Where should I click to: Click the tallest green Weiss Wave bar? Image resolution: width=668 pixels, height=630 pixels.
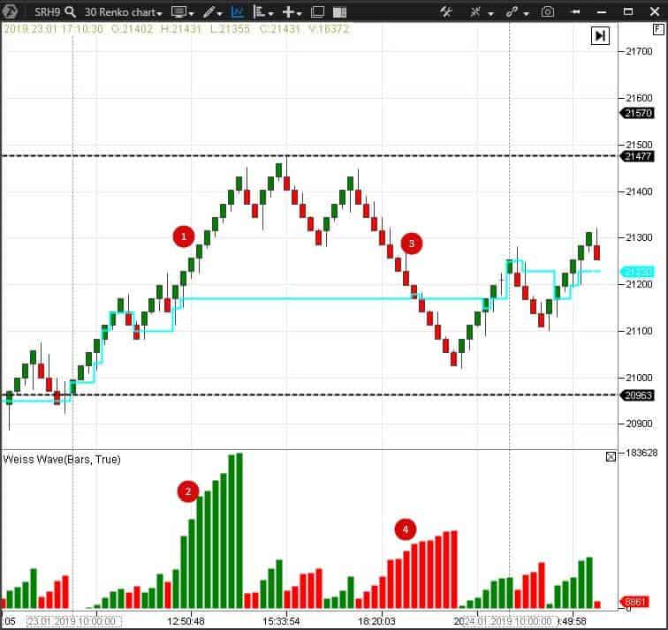point(239,531)
